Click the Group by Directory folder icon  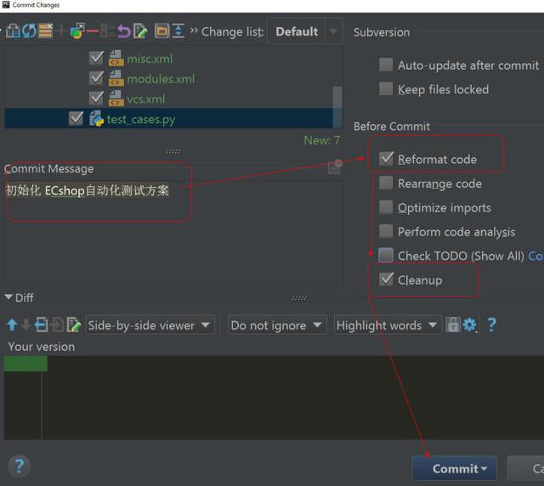tap(161, 31)
